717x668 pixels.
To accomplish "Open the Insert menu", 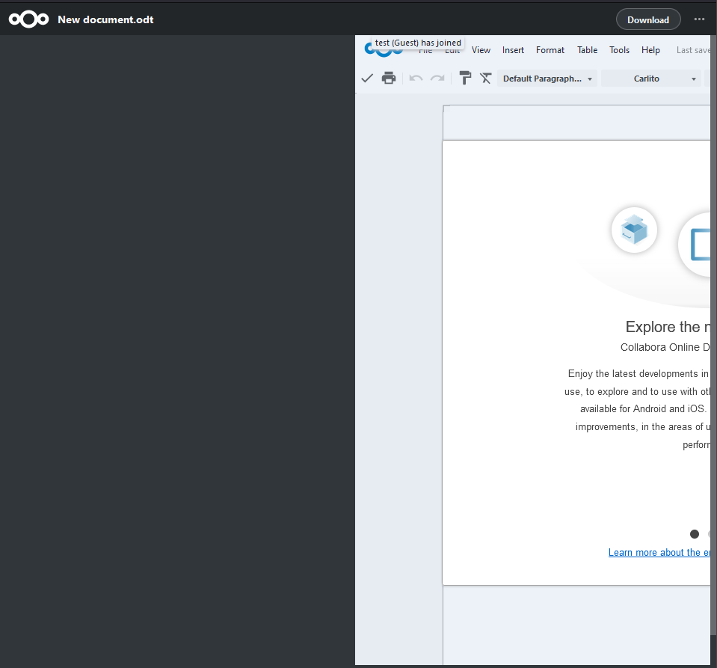I will 513,50.
